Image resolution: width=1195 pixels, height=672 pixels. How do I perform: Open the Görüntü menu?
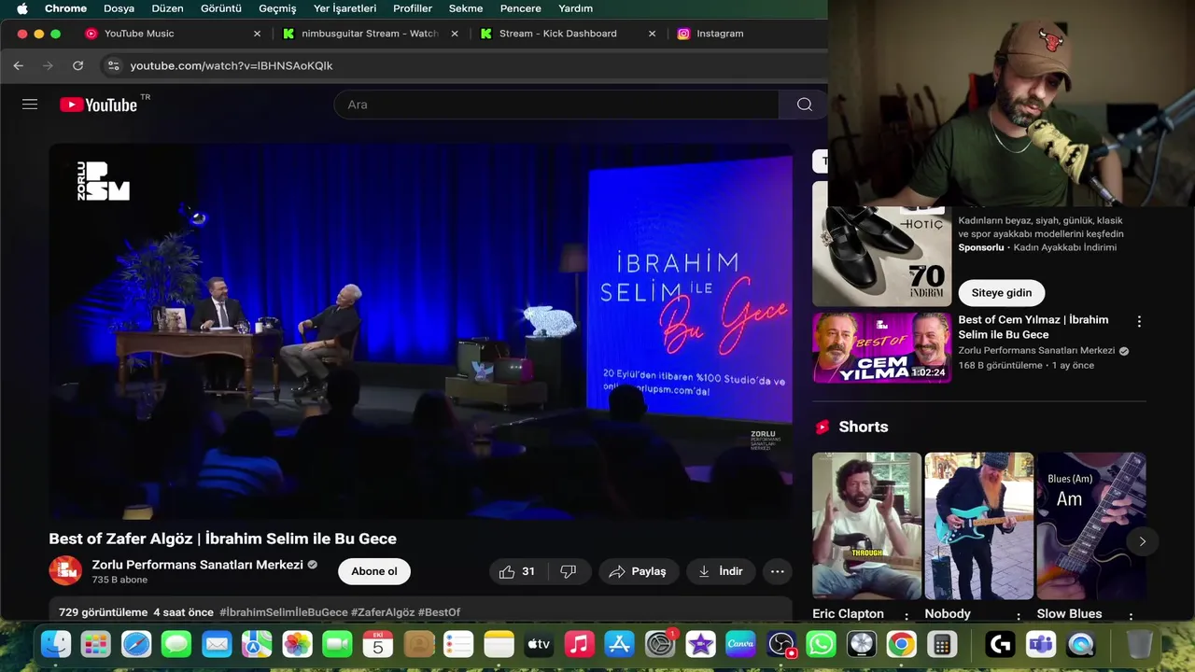221,8
